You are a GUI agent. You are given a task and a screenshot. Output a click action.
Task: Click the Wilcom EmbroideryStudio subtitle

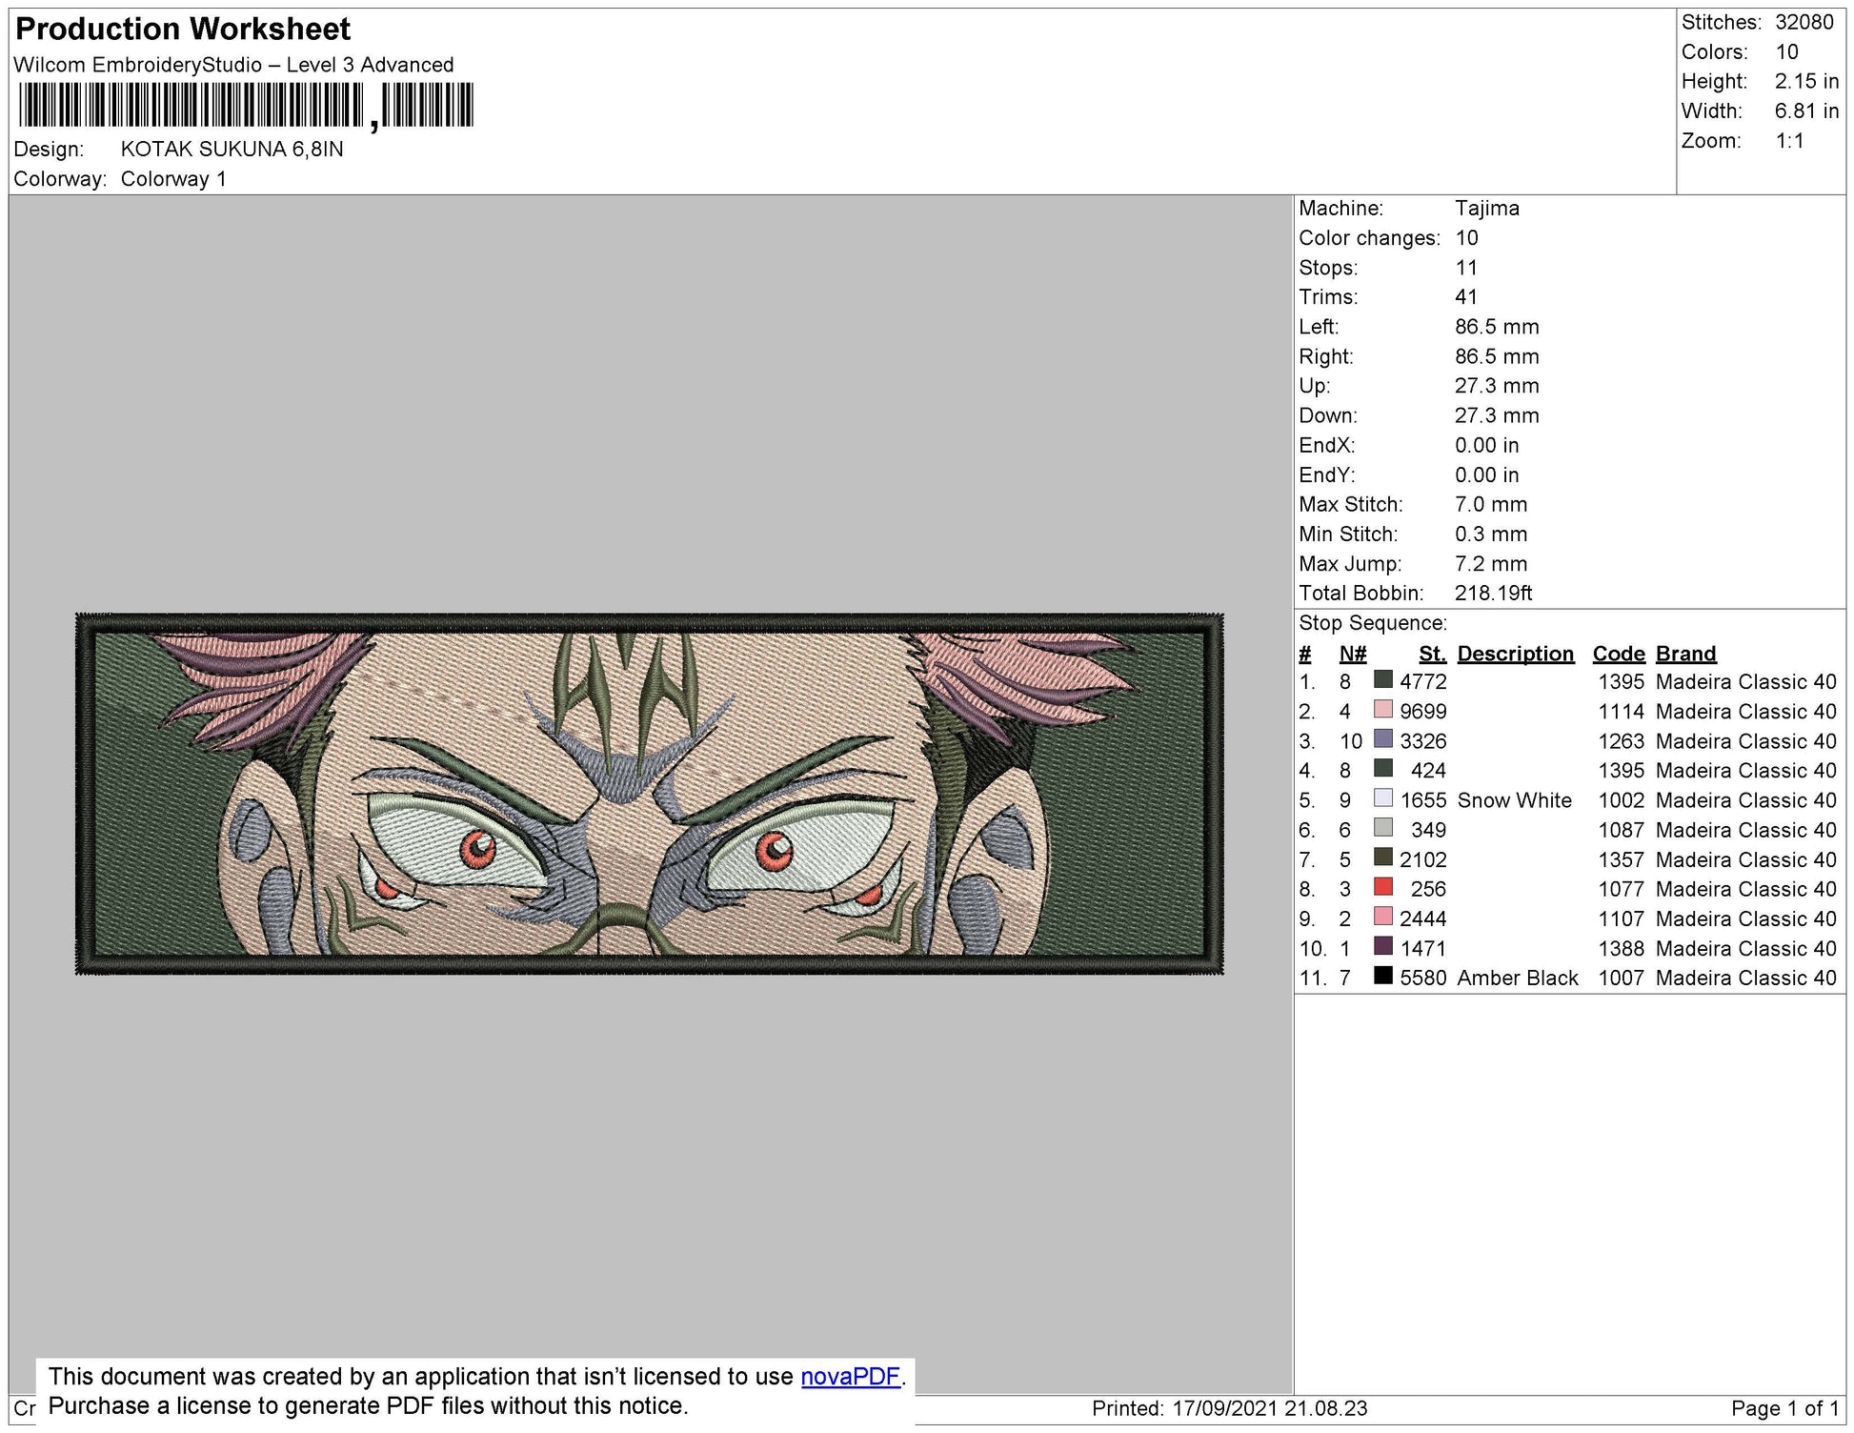pos(233,65)
